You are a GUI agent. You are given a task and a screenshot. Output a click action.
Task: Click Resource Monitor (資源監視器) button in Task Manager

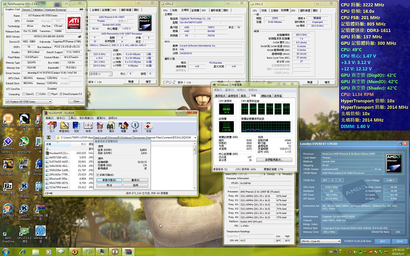[274, 160]
